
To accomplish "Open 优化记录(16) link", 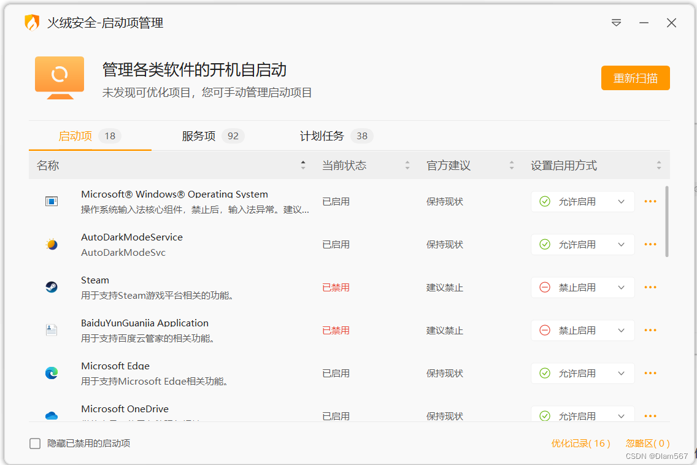I will pyautogui.click(x=580, y=443).
